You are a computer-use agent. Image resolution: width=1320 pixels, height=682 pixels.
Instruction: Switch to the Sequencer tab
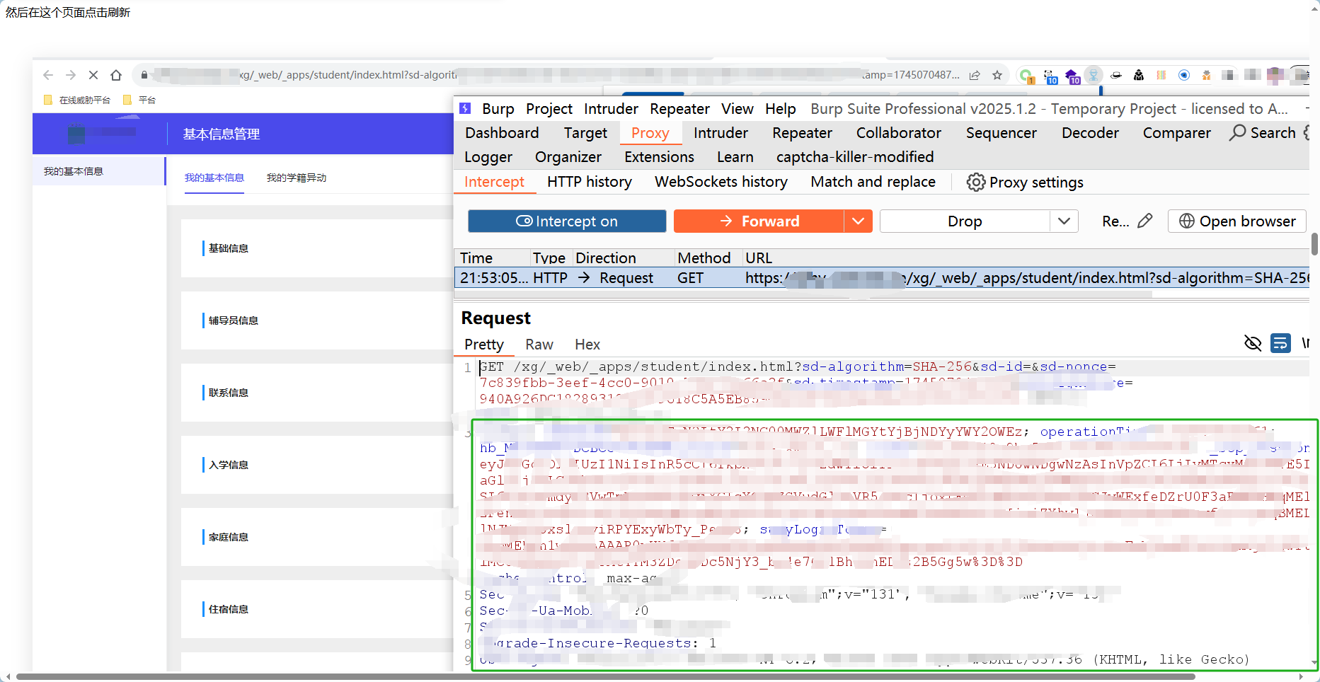[1001, 133]
